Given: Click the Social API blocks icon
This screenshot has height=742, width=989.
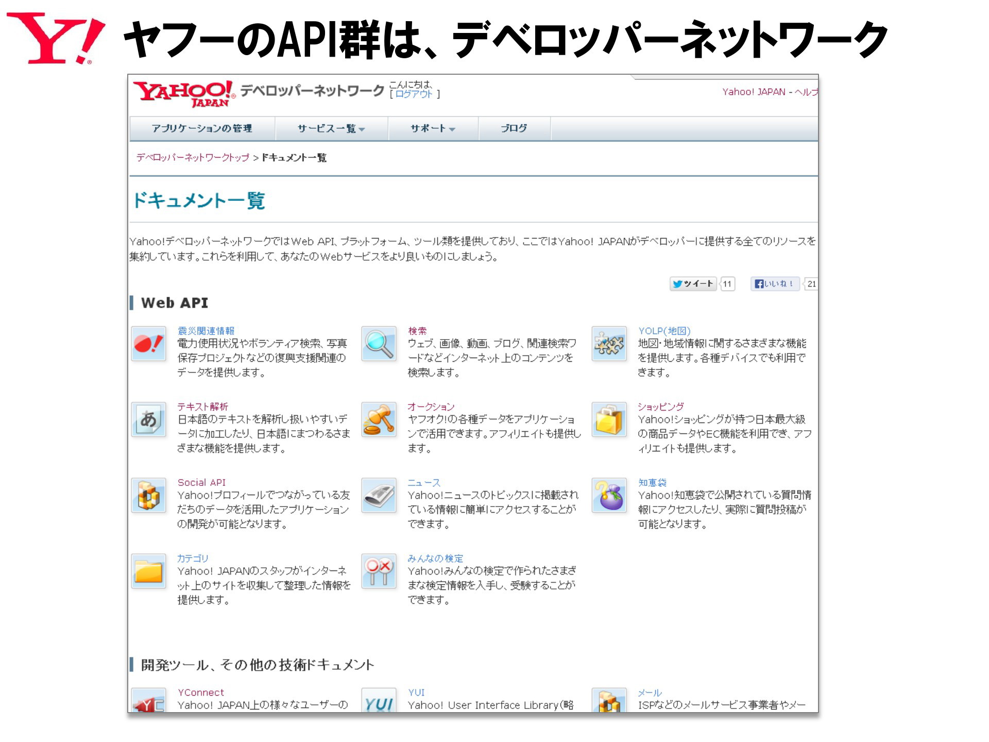Looking at the screenshot, I should click(148, 495).
